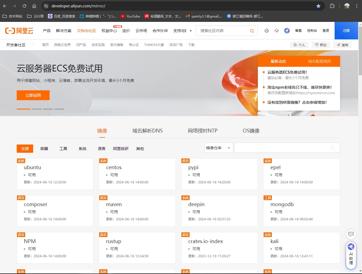Switch to 网络授时NTP tab
The image size is (362, 274).
[x=203, y=131]
